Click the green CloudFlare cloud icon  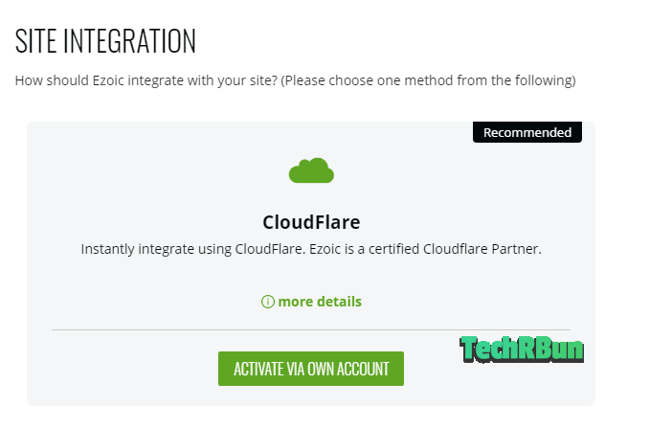[311, 170]
